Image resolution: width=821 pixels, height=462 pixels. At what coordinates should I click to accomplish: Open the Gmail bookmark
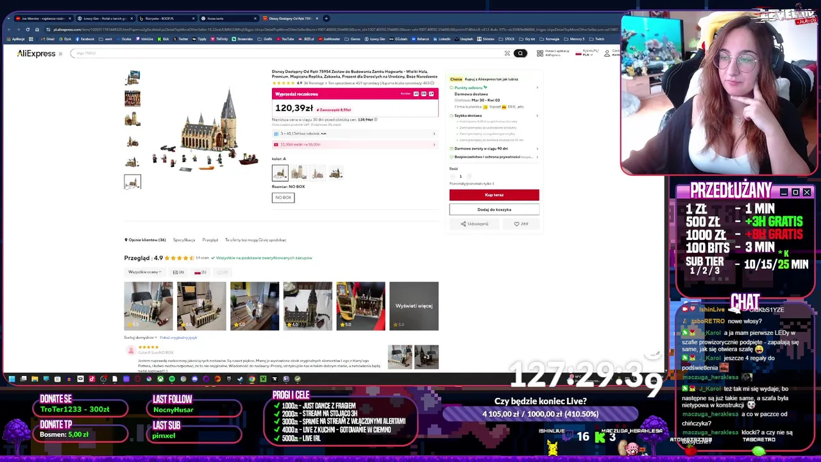click(48, 39)
